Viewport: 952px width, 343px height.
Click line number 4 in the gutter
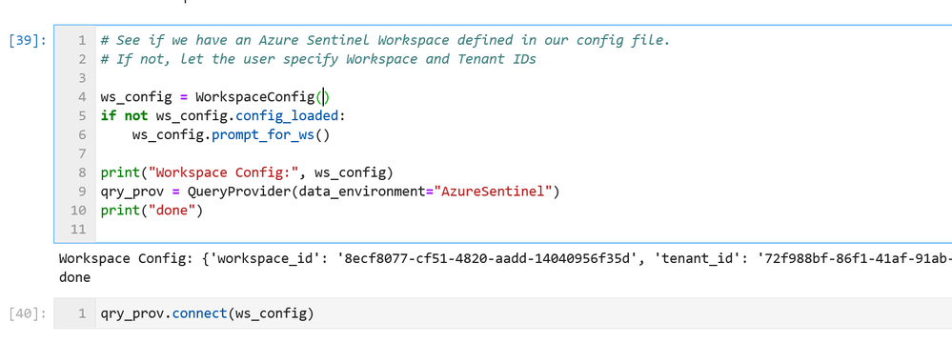point(82,97)
